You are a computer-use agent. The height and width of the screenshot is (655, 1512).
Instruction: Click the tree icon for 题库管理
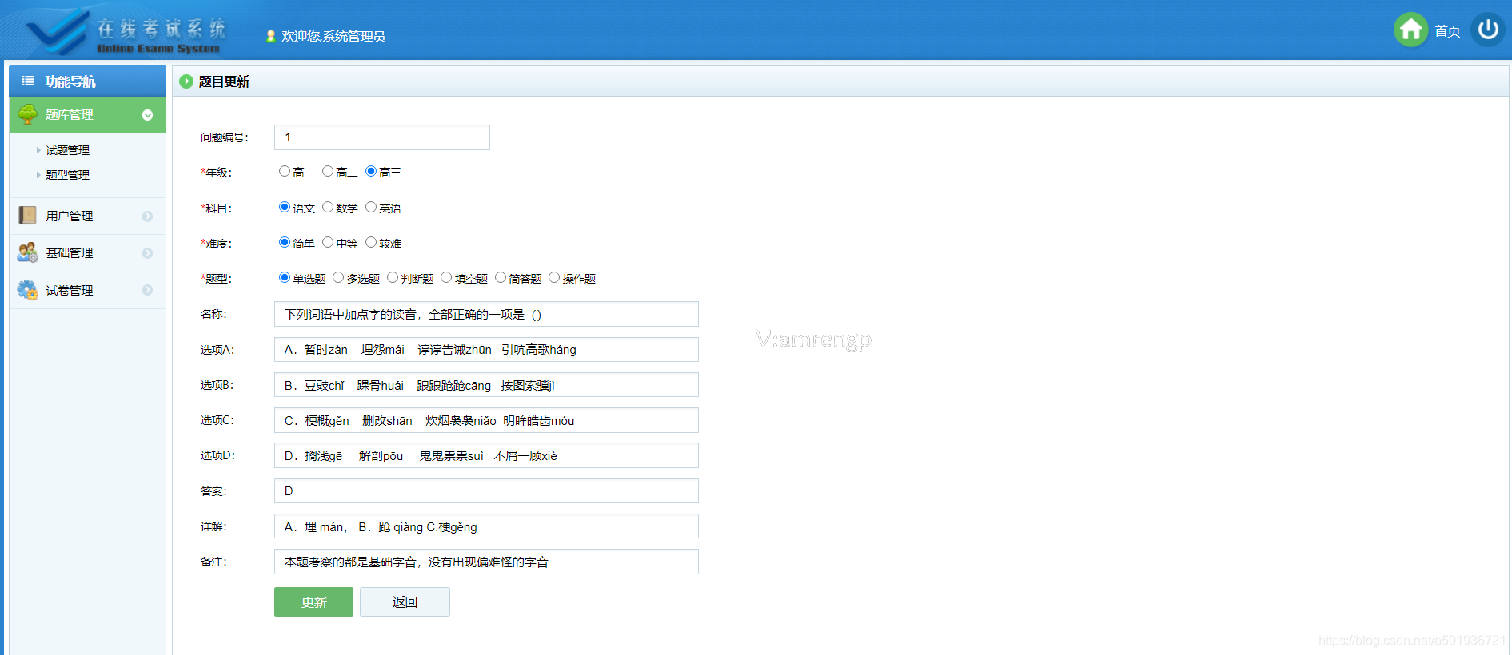tap(28, 114)
